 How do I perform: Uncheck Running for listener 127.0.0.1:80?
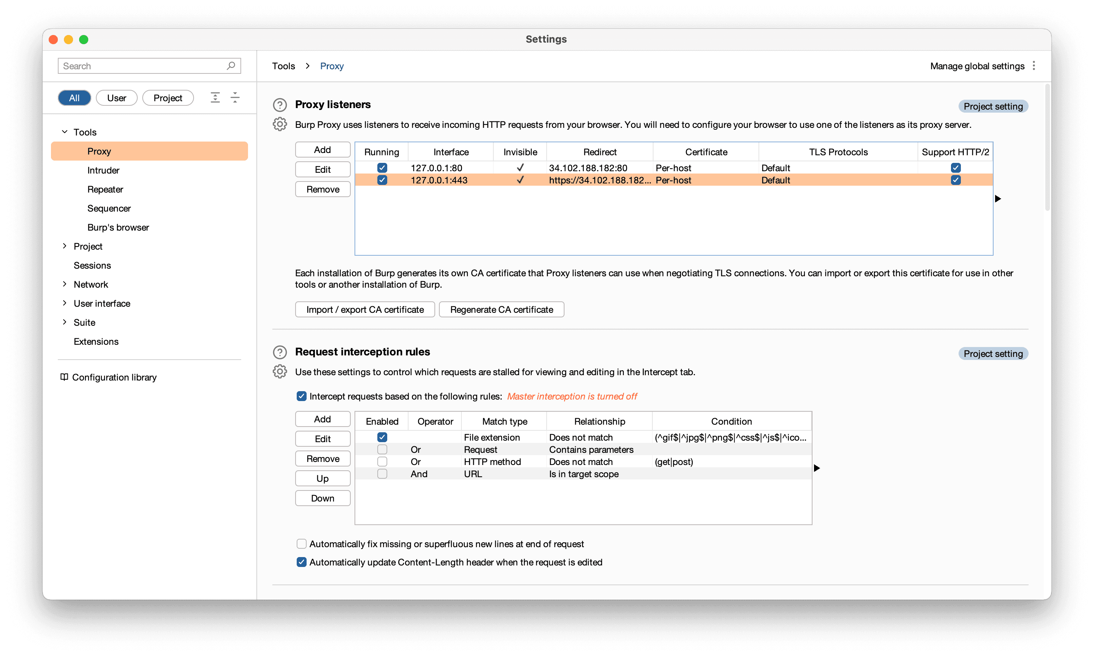[x=382, y=168]
